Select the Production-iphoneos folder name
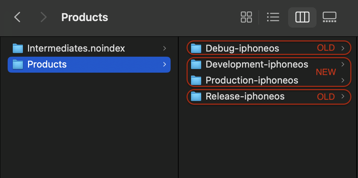This screenshot has height=178, width=358. pos(252,80)
